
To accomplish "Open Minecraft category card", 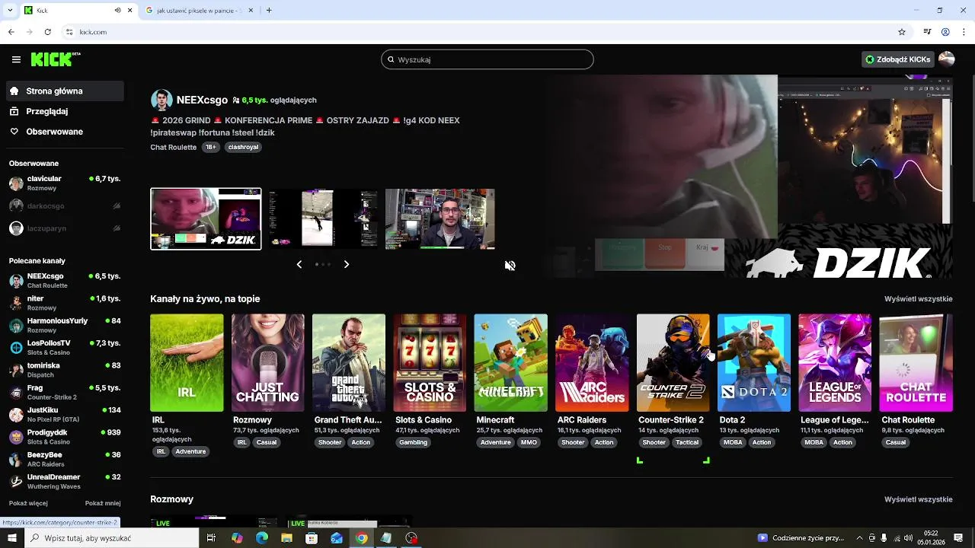I will click(x=510, y=363).
